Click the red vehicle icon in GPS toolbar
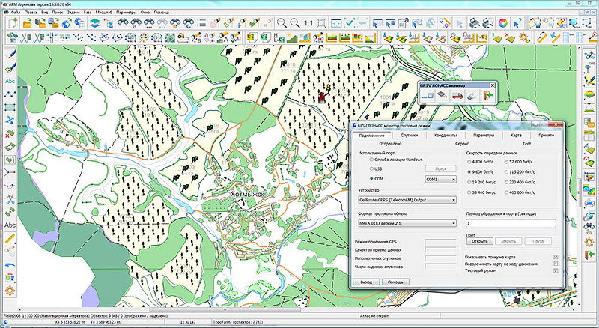The image size is (599, 328). [457, 96]
